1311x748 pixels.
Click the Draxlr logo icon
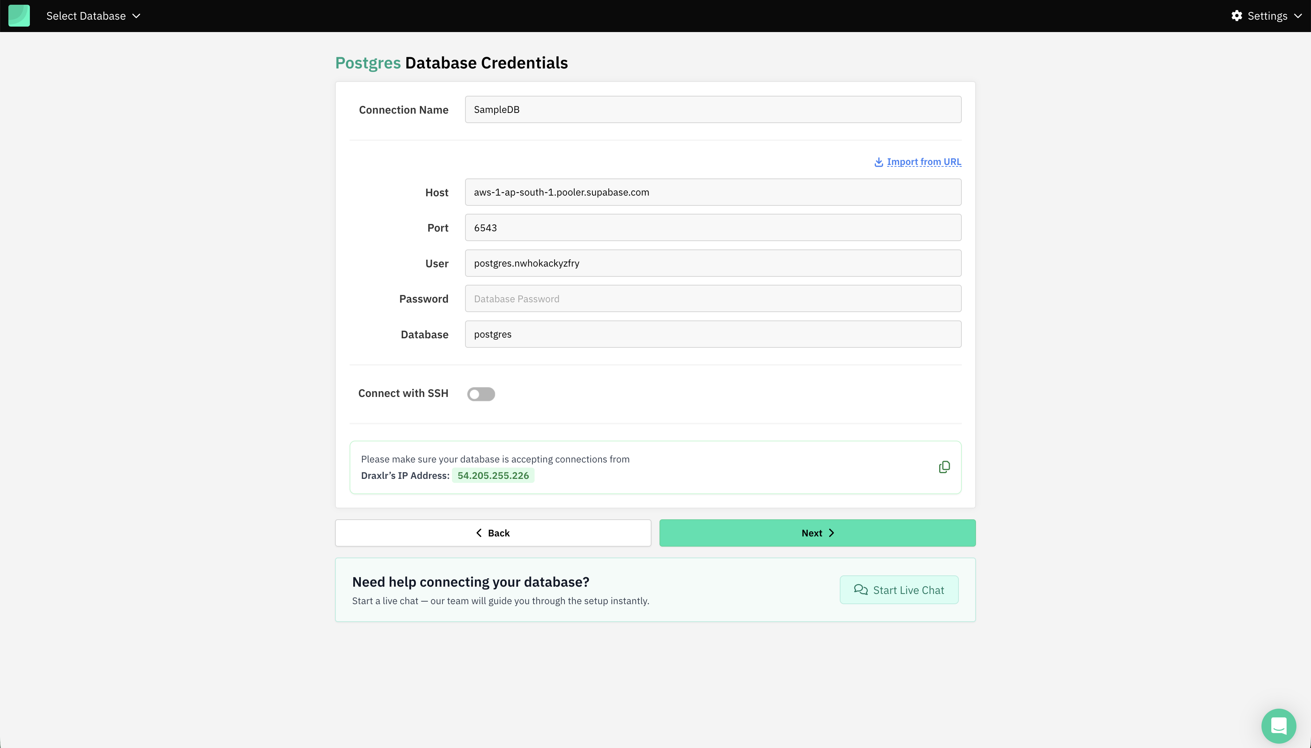tap(19, 16)
